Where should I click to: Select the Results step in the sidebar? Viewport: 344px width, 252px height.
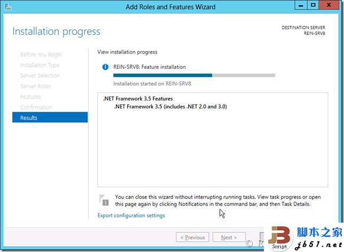(50, 117)
